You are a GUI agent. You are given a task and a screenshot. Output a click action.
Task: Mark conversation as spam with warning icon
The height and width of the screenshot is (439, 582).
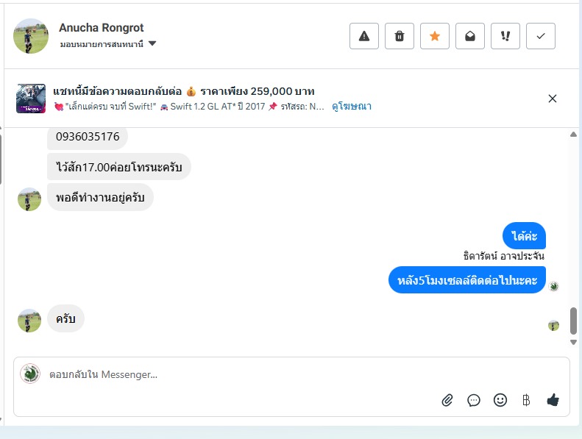click(x=363, y=36)
